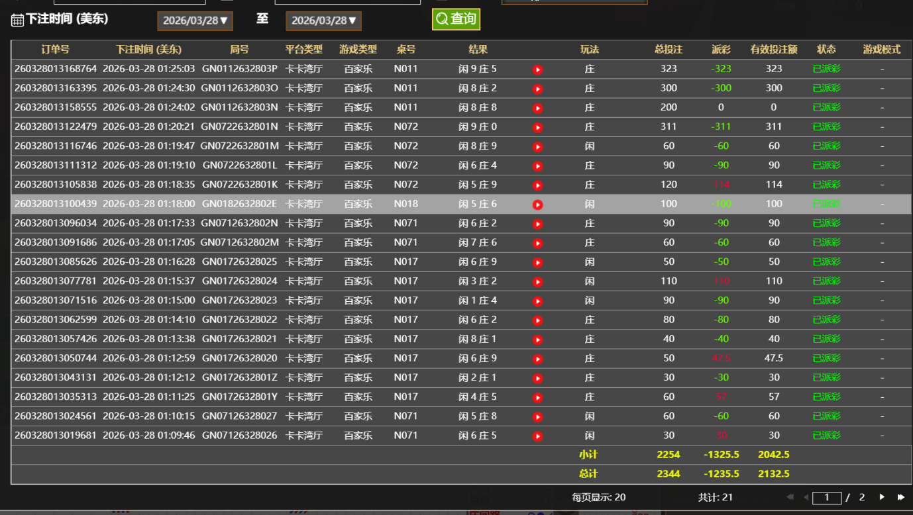Open the end date dropdown
The width and height of the screenshot is (913, 515).
pyautogui.click(x=323, y=21)
